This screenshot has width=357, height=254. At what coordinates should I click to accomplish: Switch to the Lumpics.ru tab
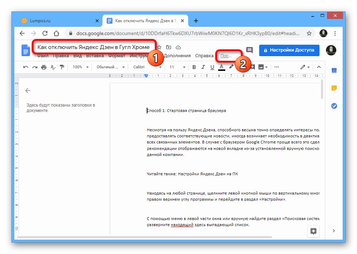(x=57, y=21)
